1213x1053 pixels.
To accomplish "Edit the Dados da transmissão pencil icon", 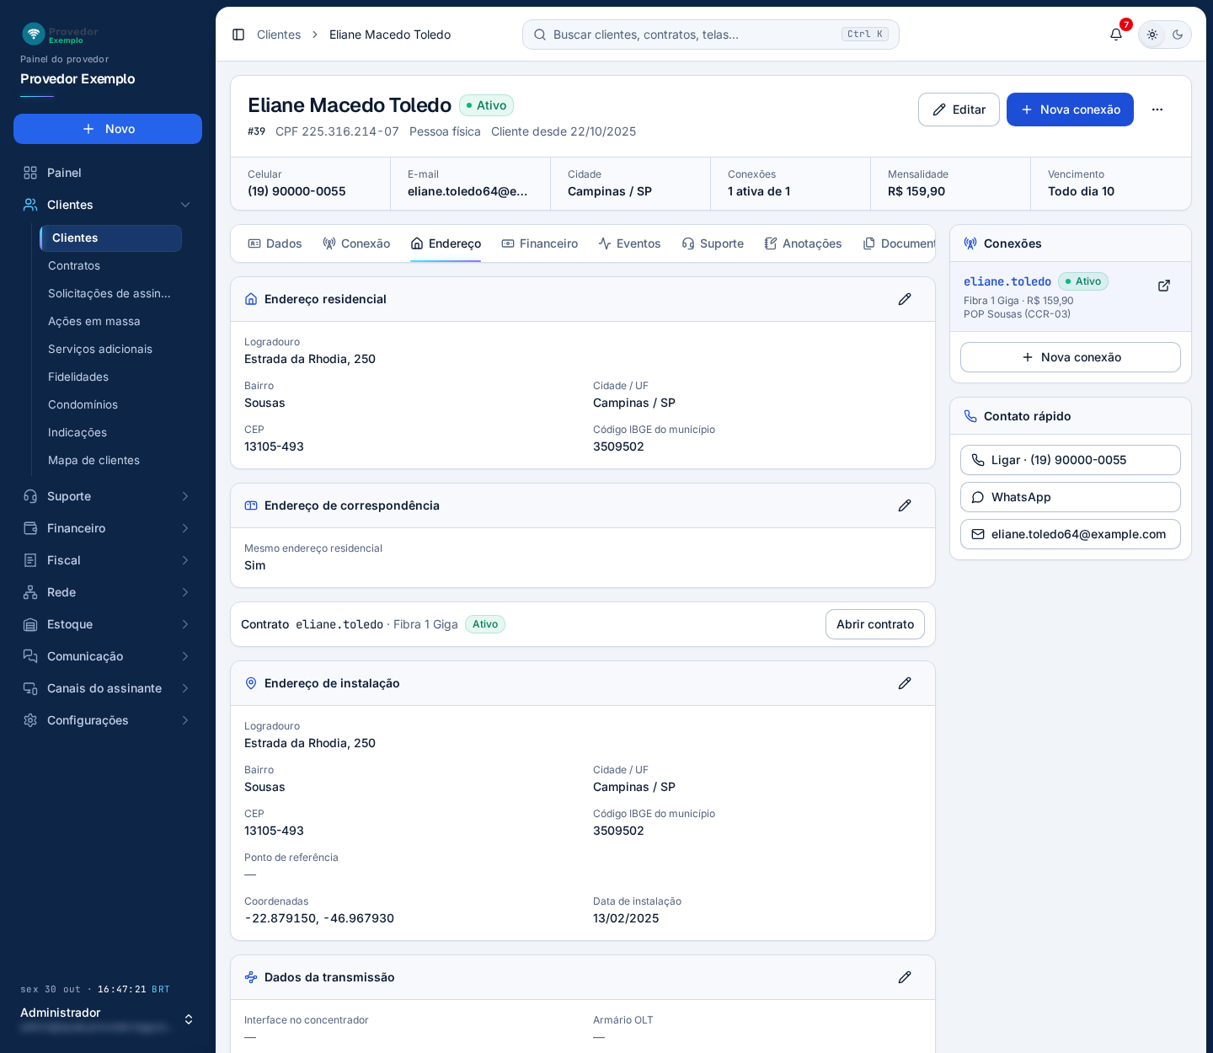I will (905, 977).
